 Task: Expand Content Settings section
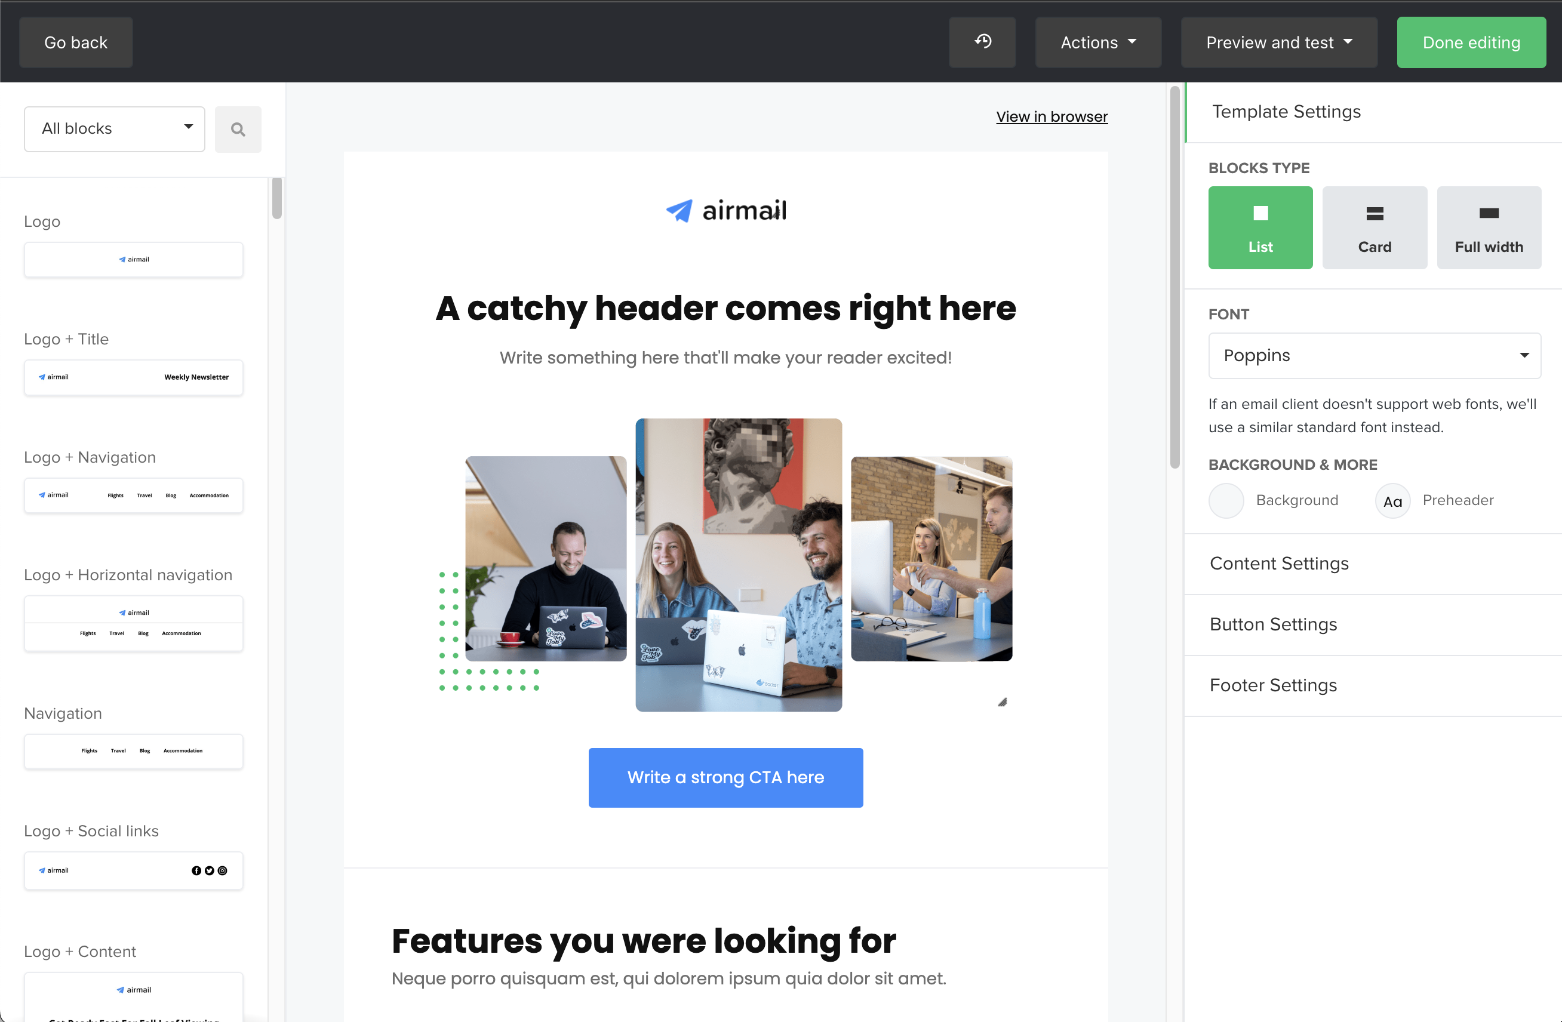coord(1373,564)
